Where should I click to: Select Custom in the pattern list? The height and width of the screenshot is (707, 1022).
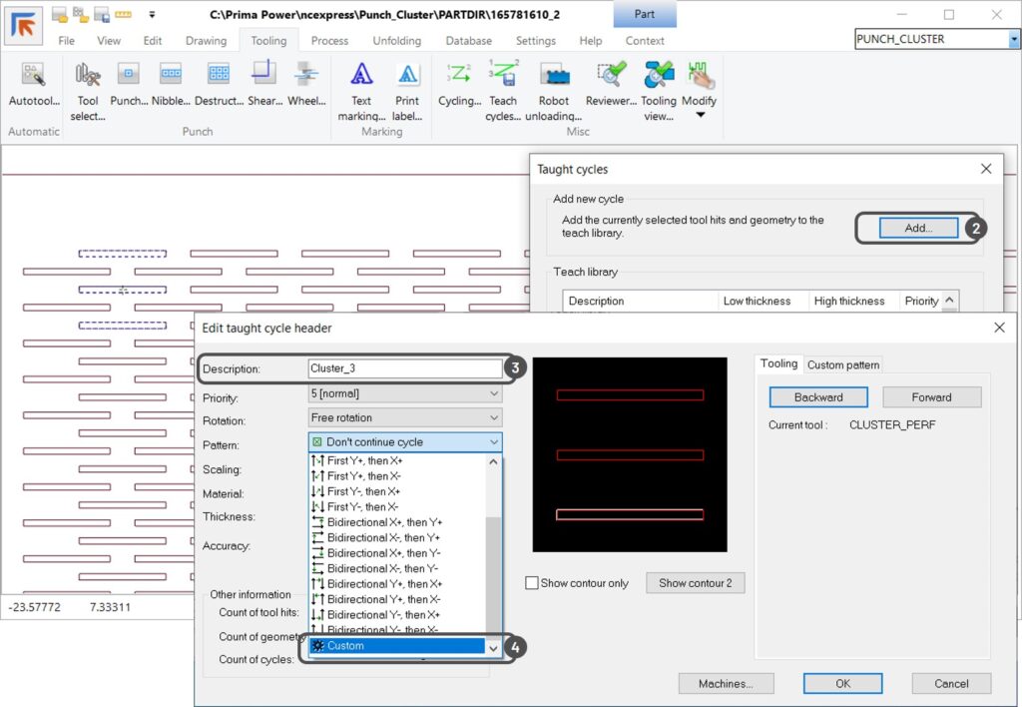click(x=397, y=646)
